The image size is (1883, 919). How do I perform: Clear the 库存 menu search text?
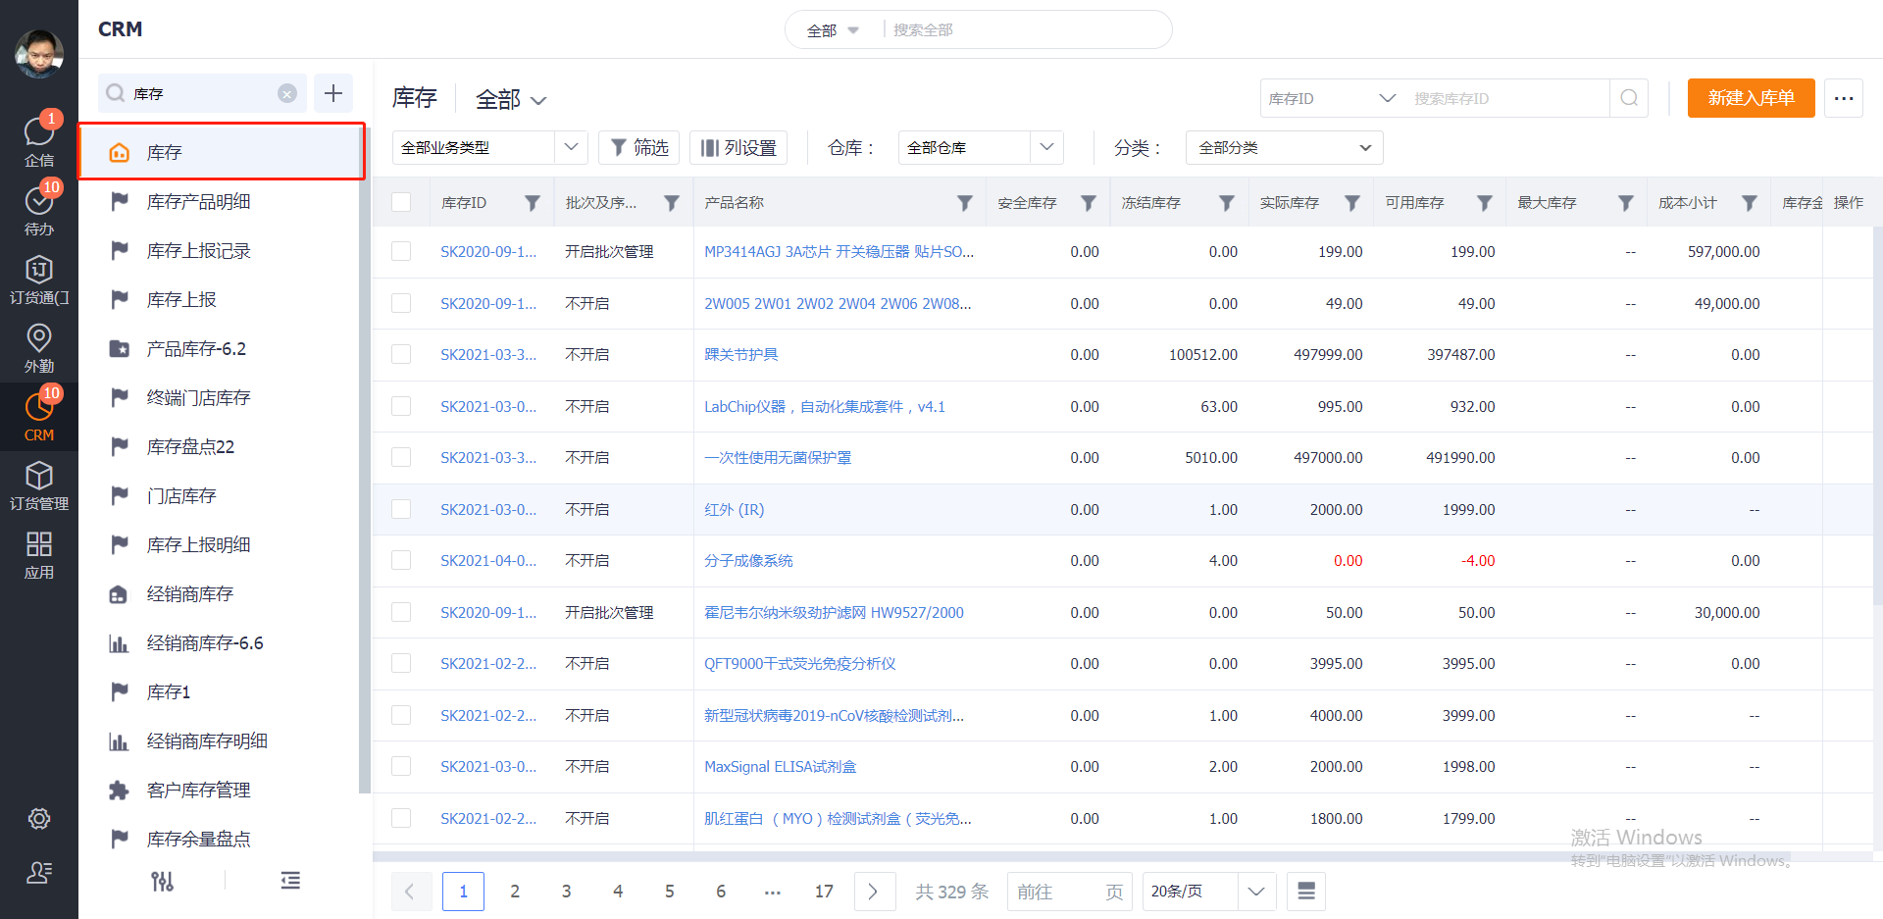click(x=287, y=93)
